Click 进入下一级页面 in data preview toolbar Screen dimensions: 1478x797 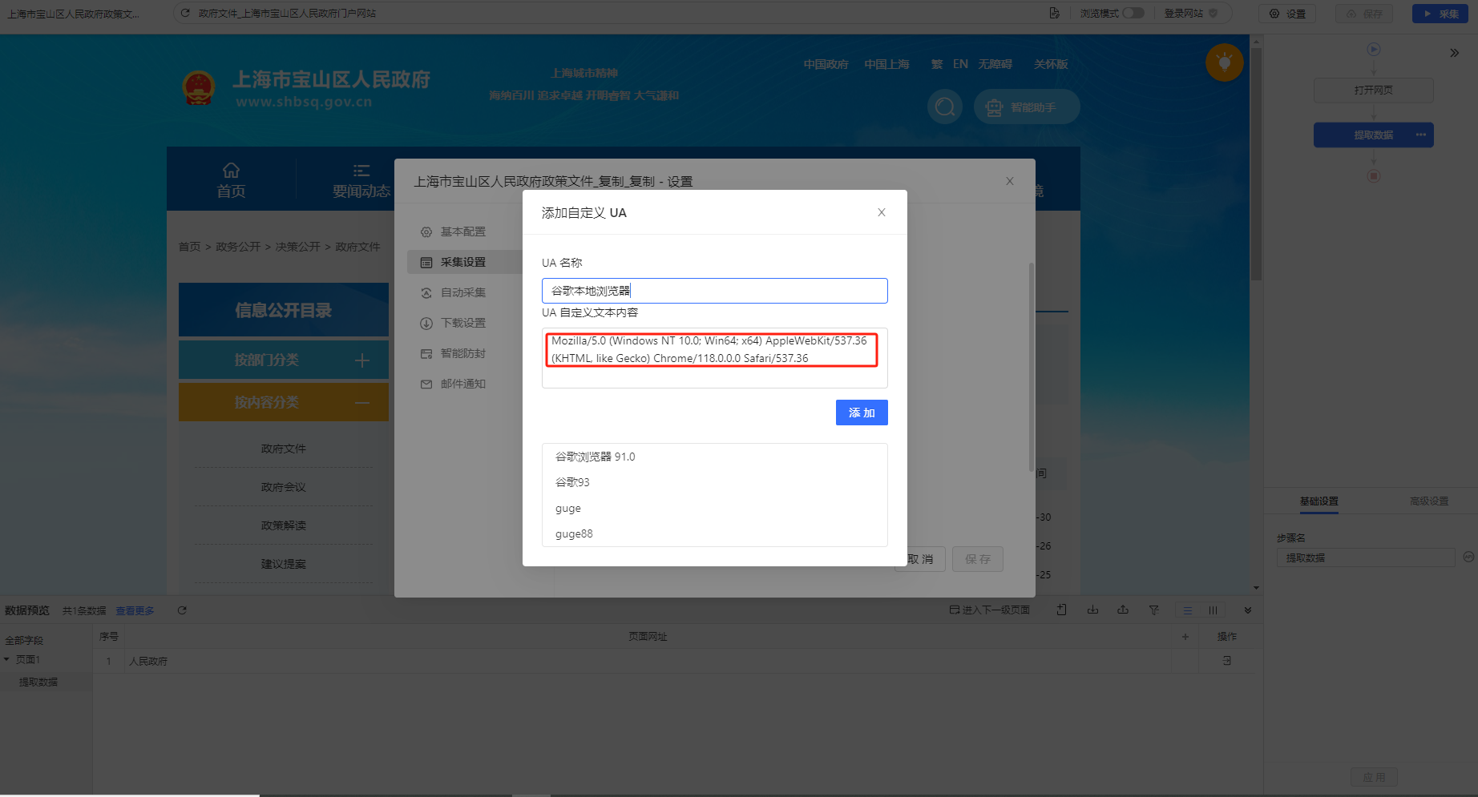[x=990, y=610]
